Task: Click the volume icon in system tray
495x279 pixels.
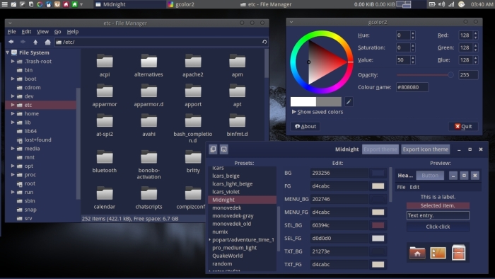Action: (442, 4)
